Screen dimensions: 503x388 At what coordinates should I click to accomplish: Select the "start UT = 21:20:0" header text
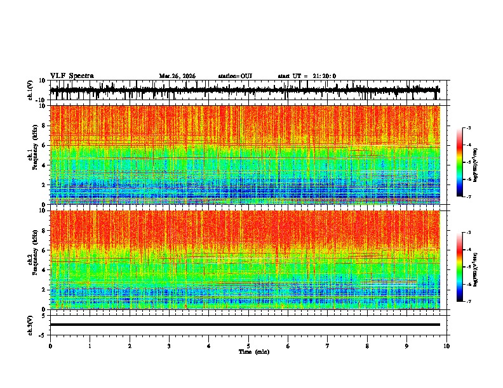coord(307,76)
